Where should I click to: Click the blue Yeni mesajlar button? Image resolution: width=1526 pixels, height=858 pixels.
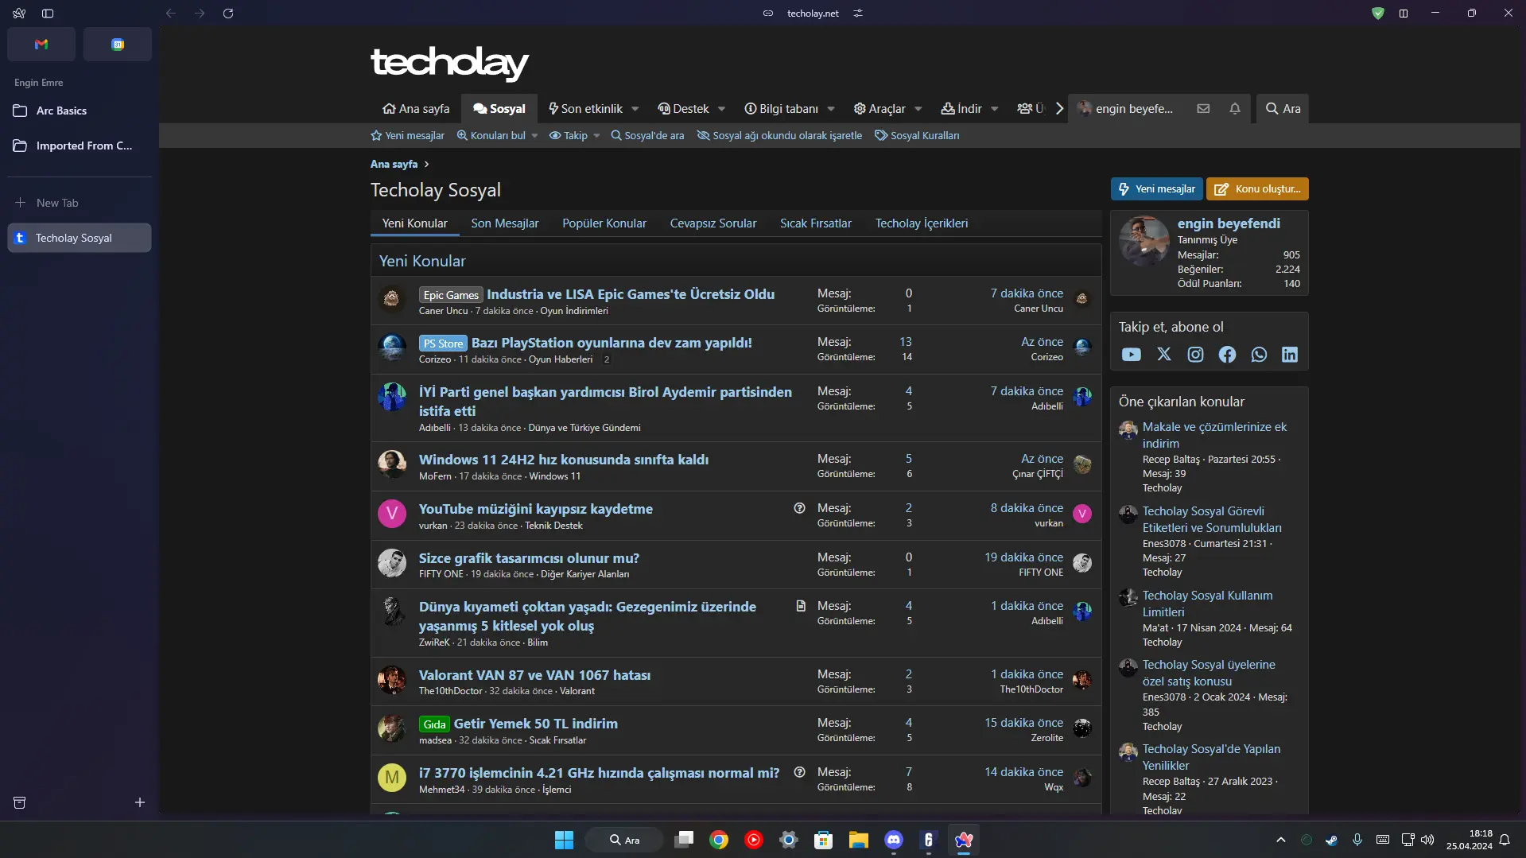[x=1157, y=189]
